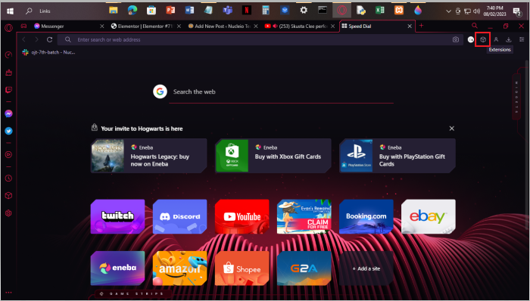Switch to the Skusta Clee YouTube tab
The height and width of the screenshot is (301, 530).
tap(300, 26)
